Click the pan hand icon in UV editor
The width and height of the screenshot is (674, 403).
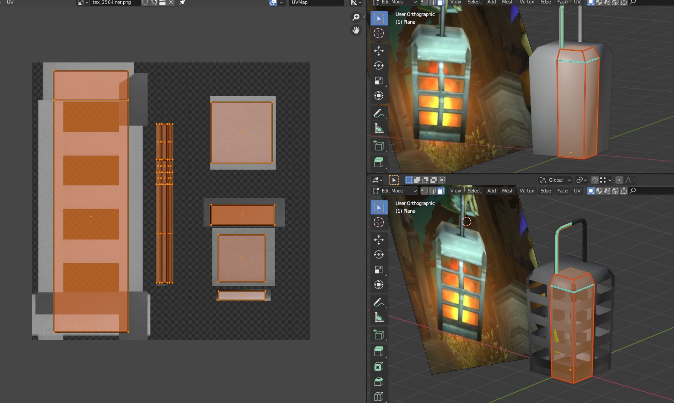pos(356,30)
